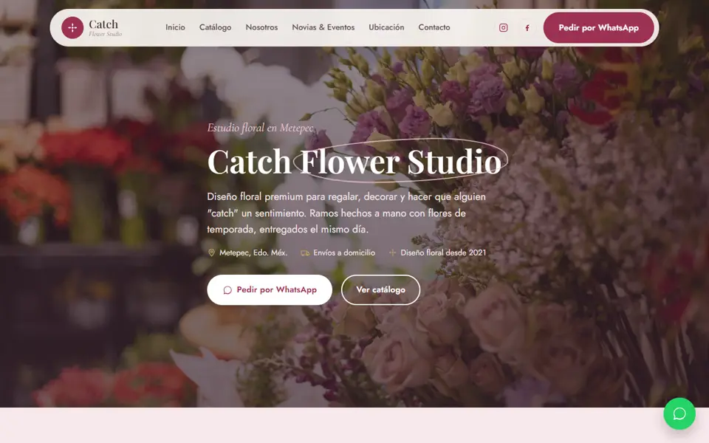Open Novias & Eventos in navigation
Screen dimensions: 709x443
(323, 27)
